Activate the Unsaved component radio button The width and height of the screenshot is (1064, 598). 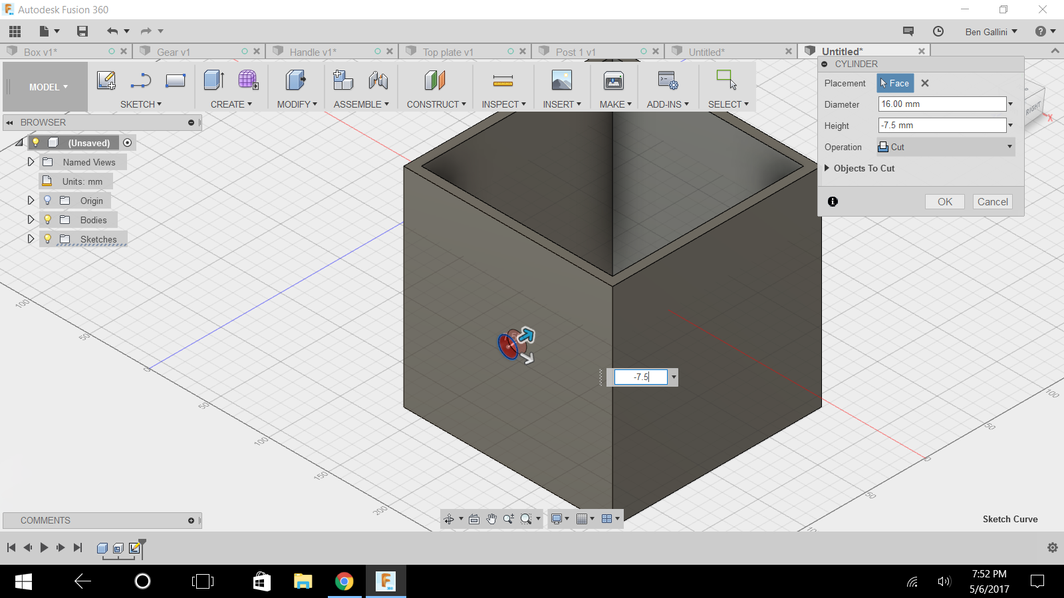tap(128, 142)
